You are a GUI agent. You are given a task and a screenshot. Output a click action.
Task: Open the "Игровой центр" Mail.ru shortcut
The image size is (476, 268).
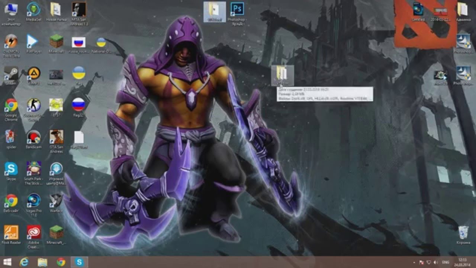[56, 174]
